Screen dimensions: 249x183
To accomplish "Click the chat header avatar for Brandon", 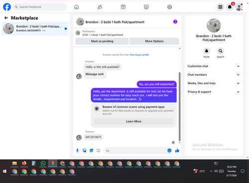I will (80, 22).
